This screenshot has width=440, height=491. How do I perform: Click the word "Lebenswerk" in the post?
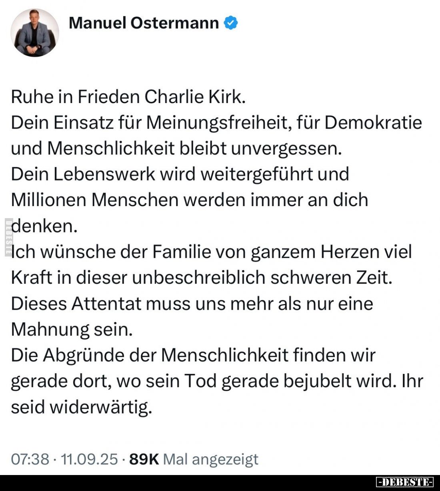tap(101, 174)
